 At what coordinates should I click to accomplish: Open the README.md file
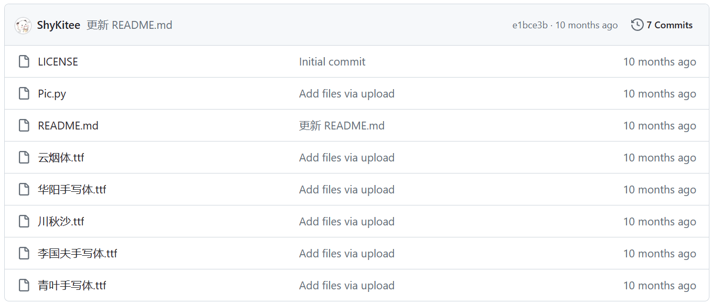[68, 126]
